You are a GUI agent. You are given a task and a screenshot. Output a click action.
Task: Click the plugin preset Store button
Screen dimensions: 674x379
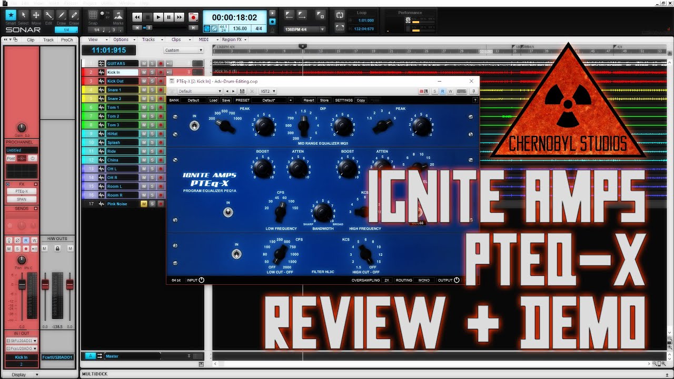(324, 100)
